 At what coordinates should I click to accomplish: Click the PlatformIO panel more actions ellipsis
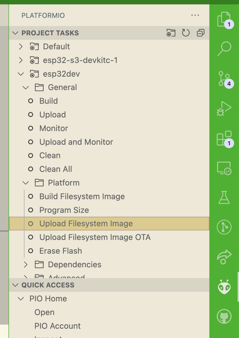195,15
